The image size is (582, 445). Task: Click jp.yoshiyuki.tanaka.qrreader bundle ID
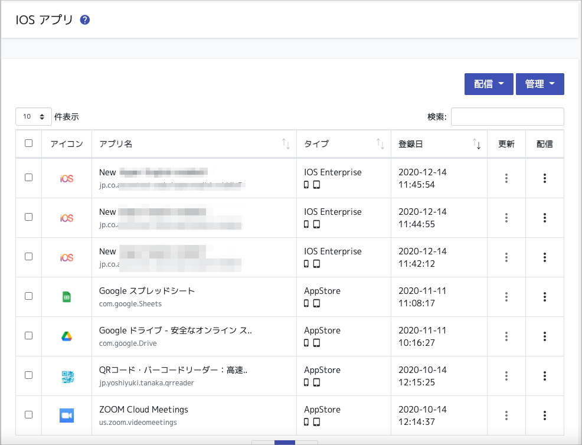146,383
